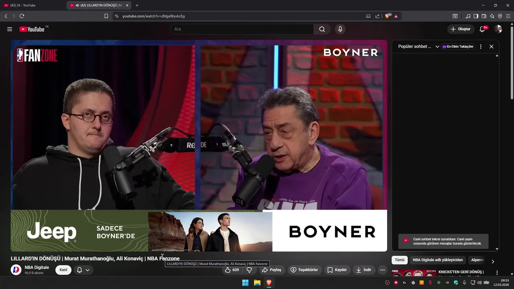Open the browser main menu
The width and height of the screenshot is (514, 289).
(x=508, y=16)
